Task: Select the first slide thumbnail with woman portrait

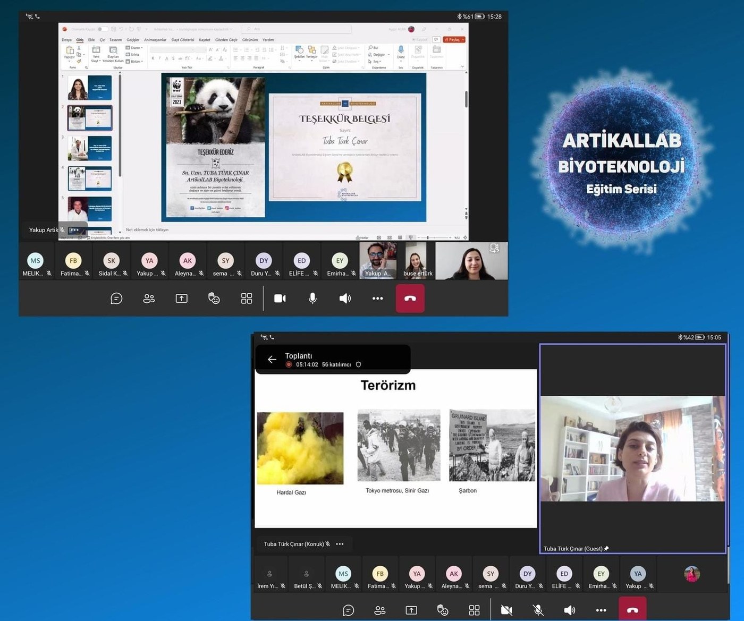Action: pyautogui.click(x=90, y=88)
